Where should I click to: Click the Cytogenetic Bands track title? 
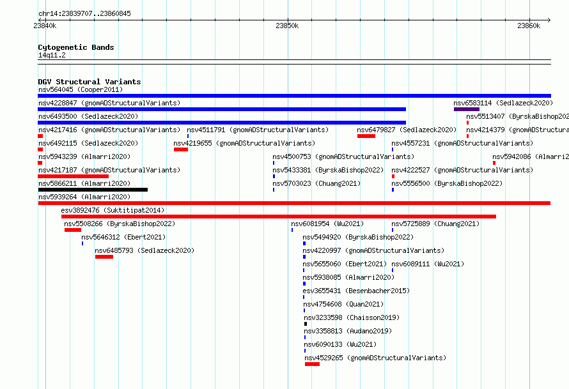76,47
